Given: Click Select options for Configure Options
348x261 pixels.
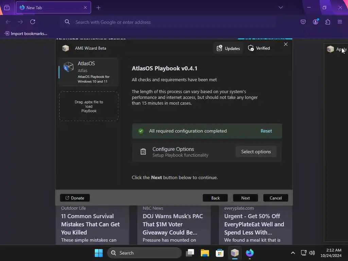Looking at the screenshot, I should point(256,152).
